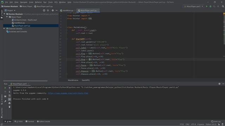This screenshot has height=126, width=225.
Task: Open the Help menu
Action: click(x=69, y=2)
